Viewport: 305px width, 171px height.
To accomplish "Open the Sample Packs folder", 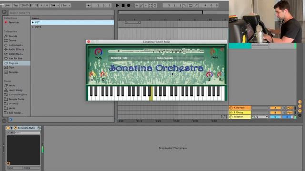I will coord(16,99).
